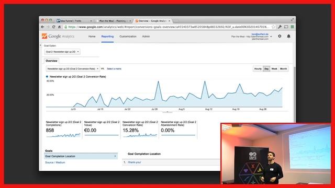The width and height of the screenshot is (335, 188).
Task: Go to the browser home icon
Action: pos(59,27)
